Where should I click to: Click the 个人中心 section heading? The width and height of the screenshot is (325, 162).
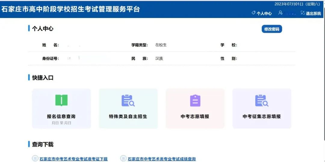pyautogui.click(x=43, y=29)
